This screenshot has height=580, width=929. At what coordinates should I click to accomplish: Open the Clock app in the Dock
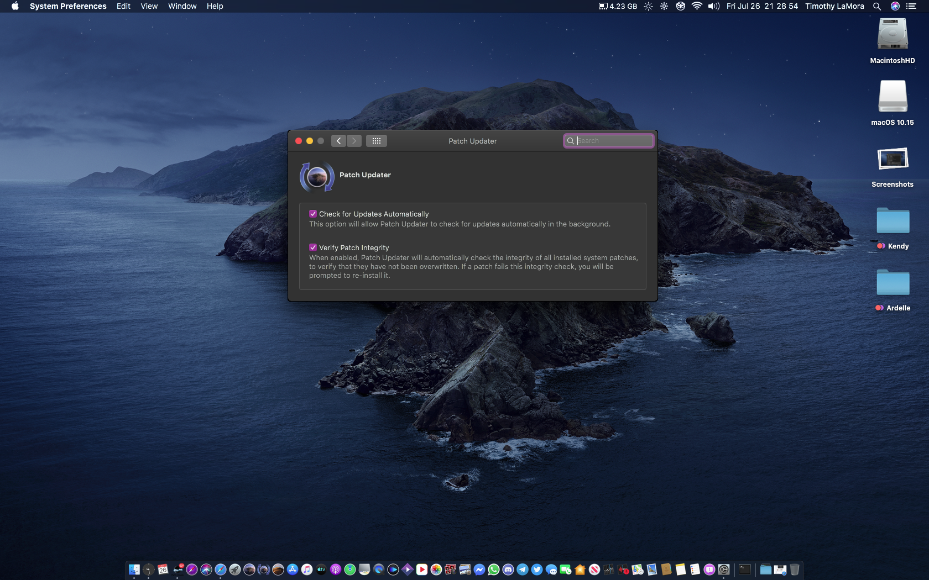[x=149, y=570]
